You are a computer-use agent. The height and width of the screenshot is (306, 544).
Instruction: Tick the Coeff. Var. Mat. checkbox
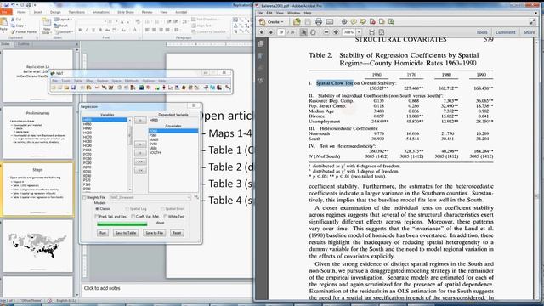133,217
